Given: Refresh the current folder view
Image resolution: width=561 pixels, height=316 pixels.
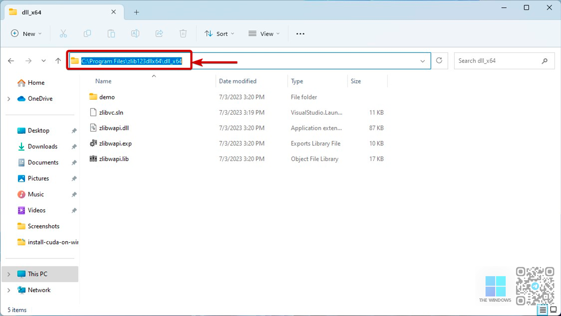Looking at the screenshot, I should tap(439, 61).
